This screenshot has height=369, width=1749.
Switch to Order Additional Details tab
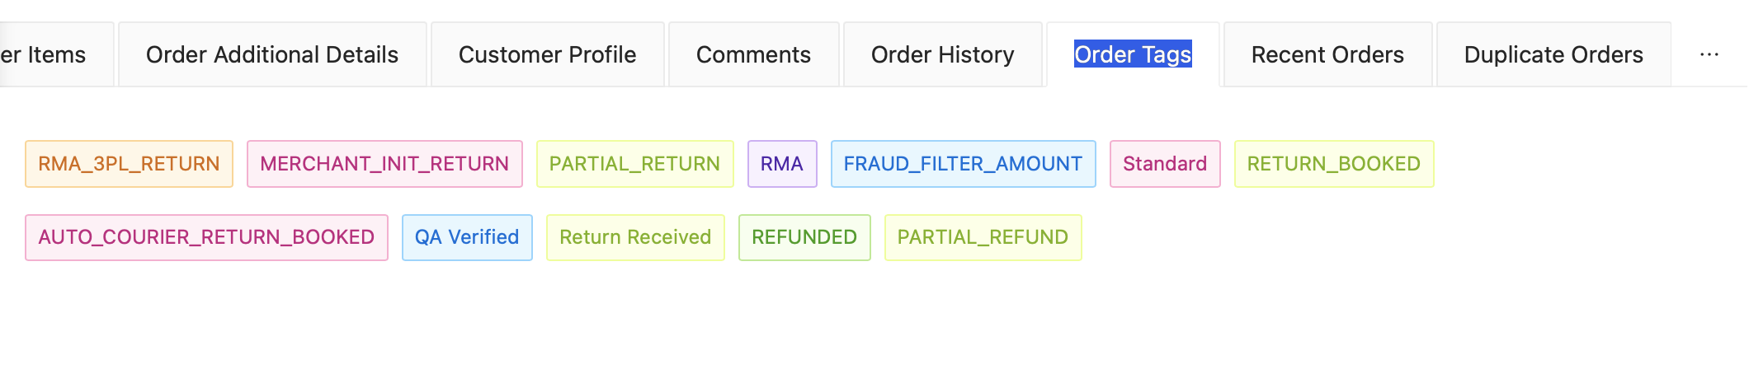click(x=272, y=54)
